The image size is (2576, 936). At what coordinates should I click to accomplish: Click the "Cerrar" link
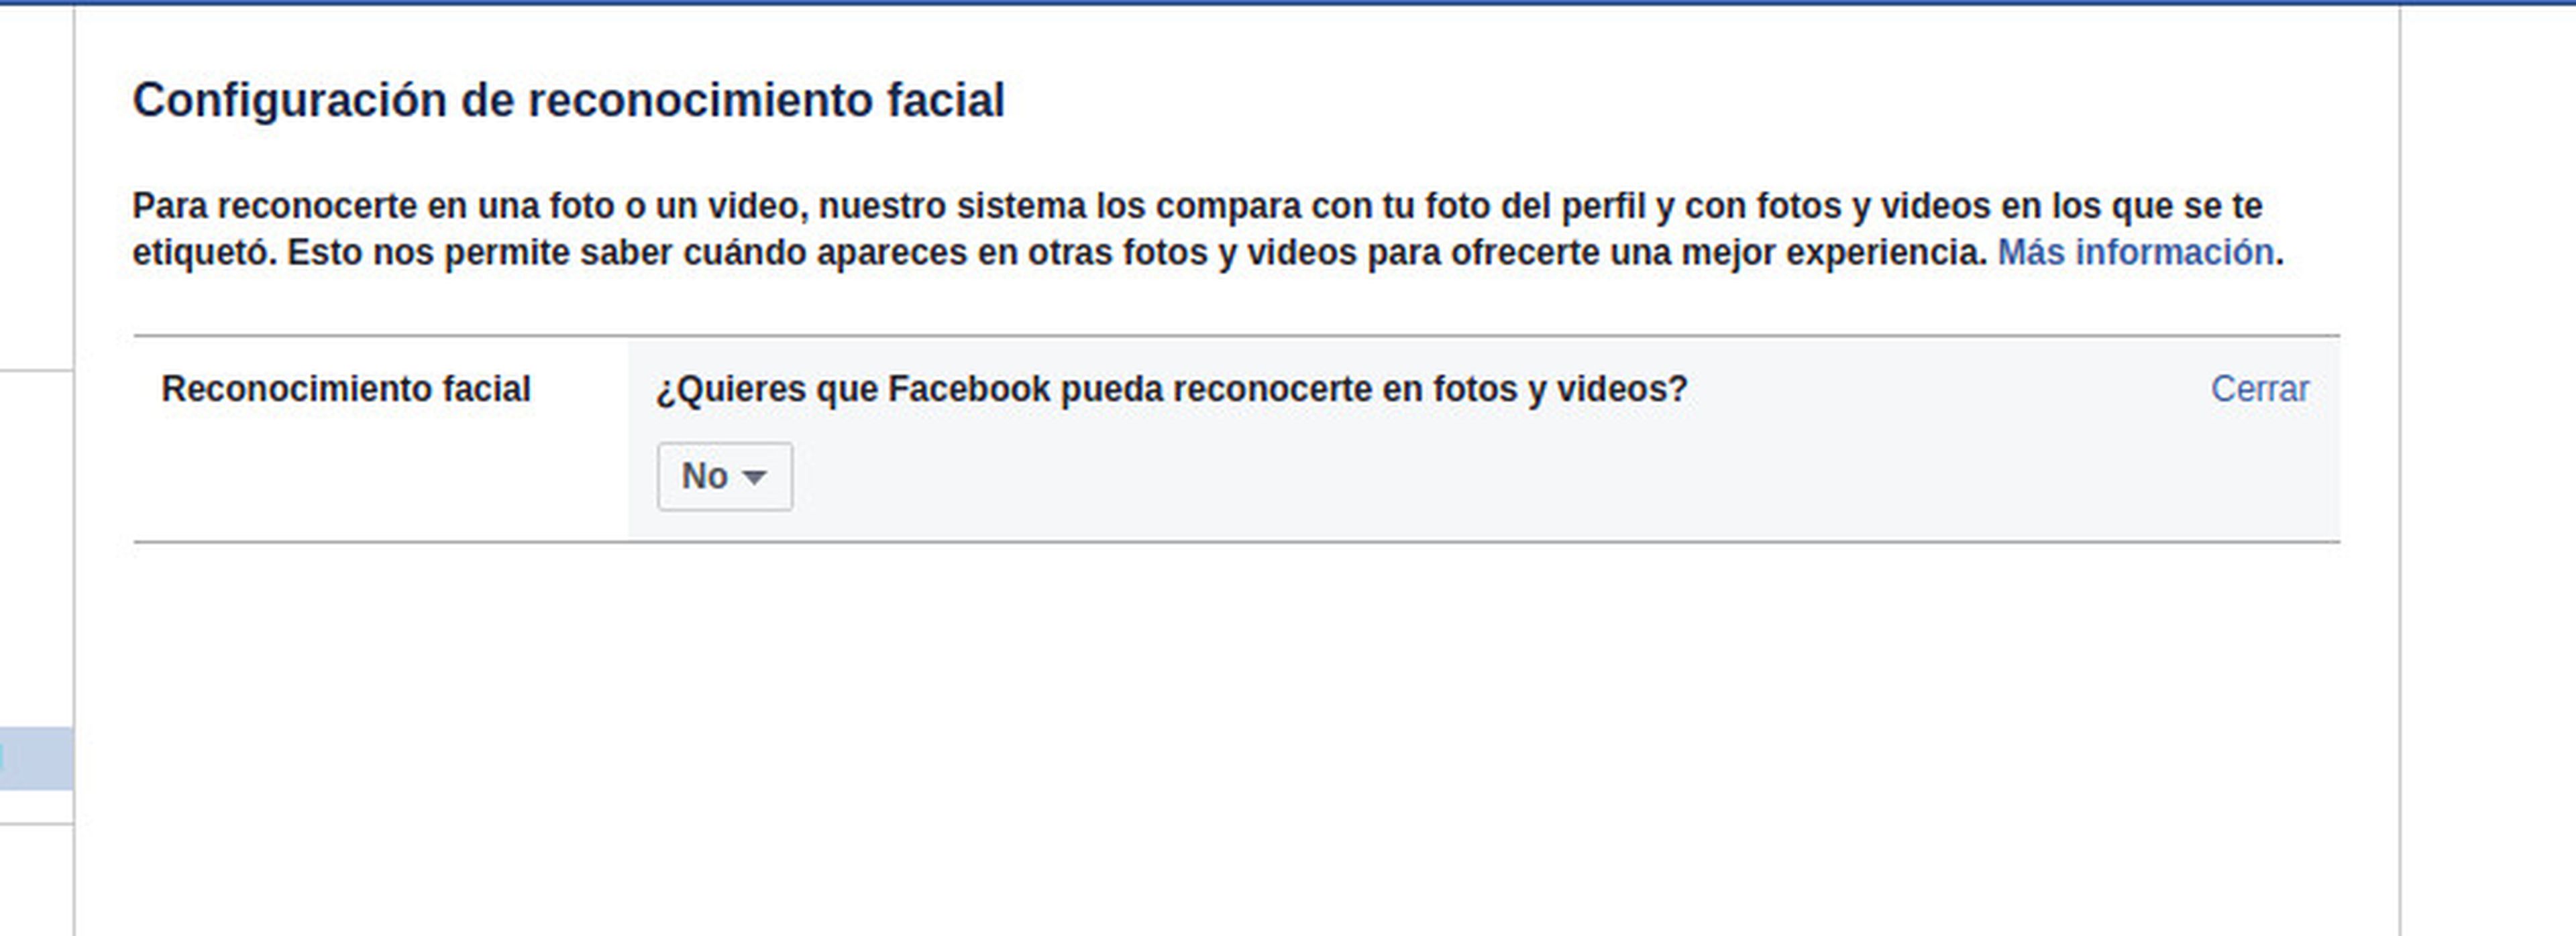point(2260,389)
